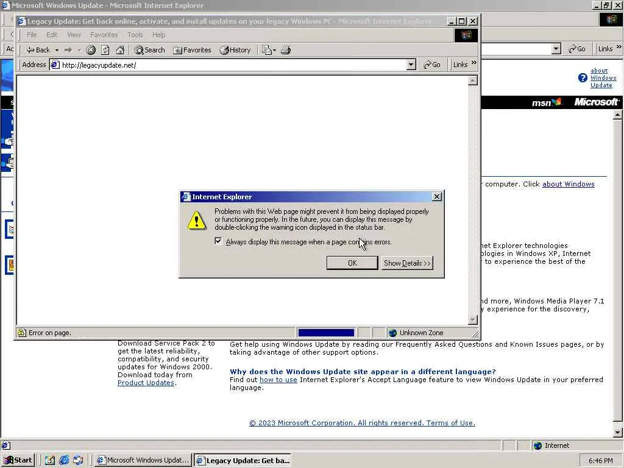This screenshot has height=468, width=624.
Task: Open View menu in Legacy Update window
Action: click(74, 35)
